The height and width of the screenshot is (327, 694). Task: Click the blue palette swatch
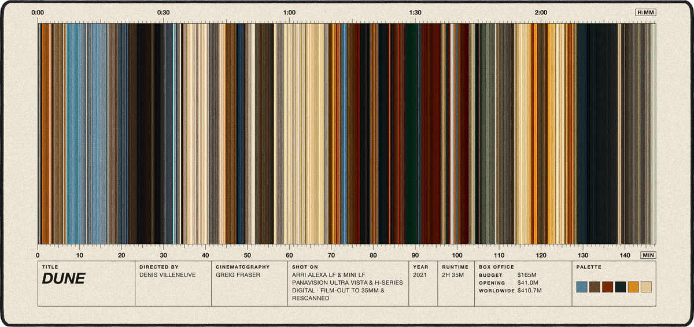coord(582,287)
